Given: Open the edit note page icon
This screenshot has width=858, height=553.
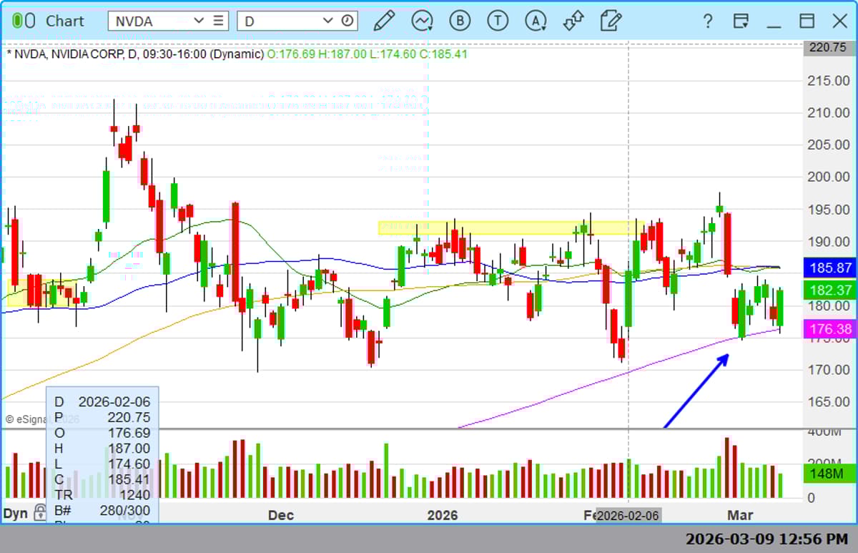Looking at the screenshot, I should click(x=611, y=21).
